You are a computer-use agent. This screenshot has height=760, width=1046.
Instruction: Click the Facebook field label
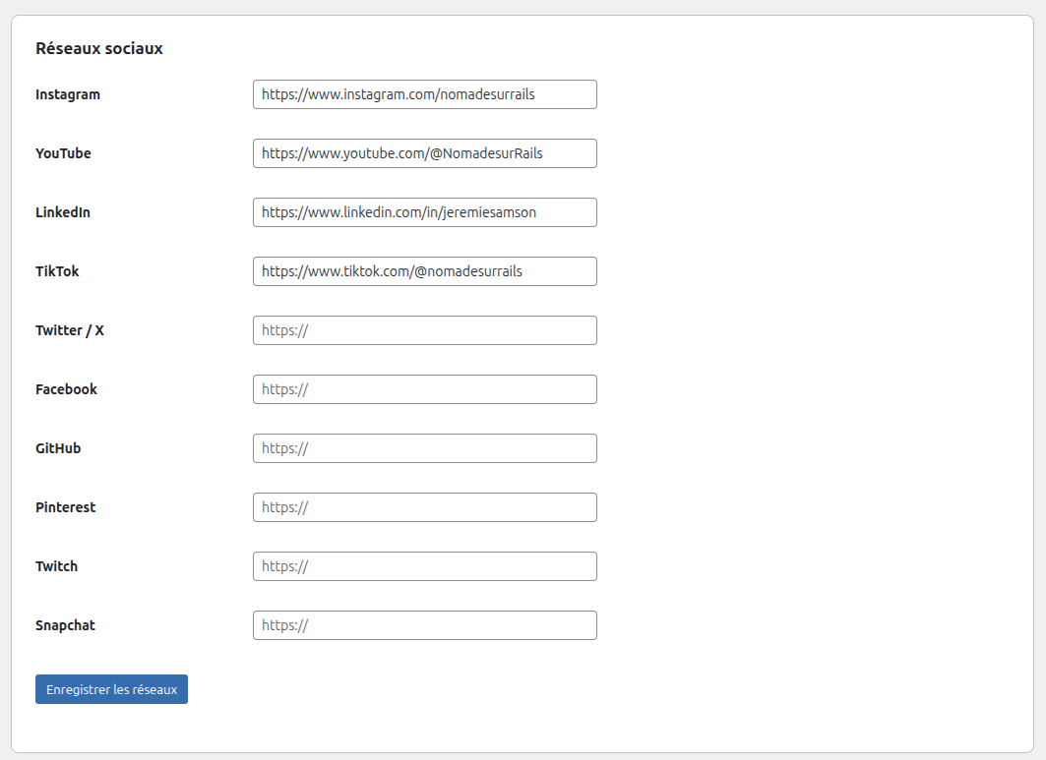point(66,389)
